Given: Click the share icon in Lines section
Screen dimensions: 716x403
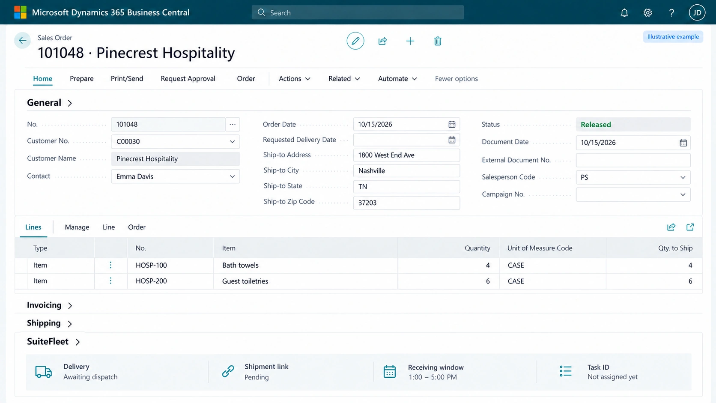Looking at the screenshot, I should 671,227.
